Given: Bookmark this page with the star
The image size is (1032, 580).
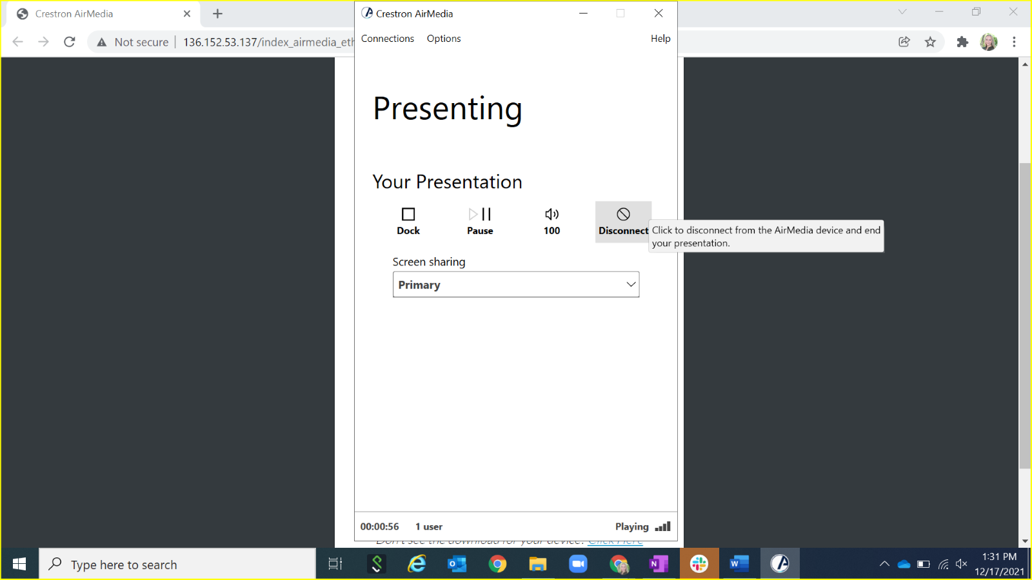Looking at the screenshot, I should pos(930,42).
